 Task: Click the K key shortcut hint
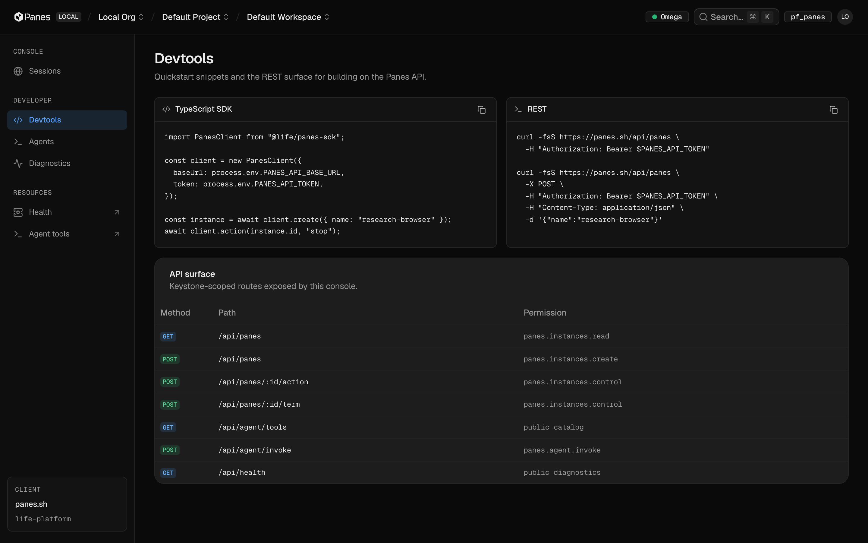[767, 17]
